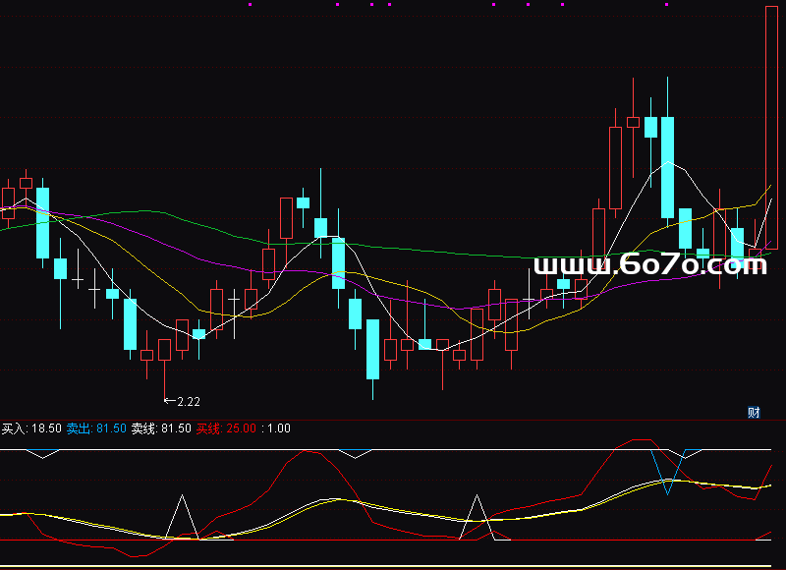Click the 财 finance info icon
Screen dimensions: 786x570
(x=754, y=412)
